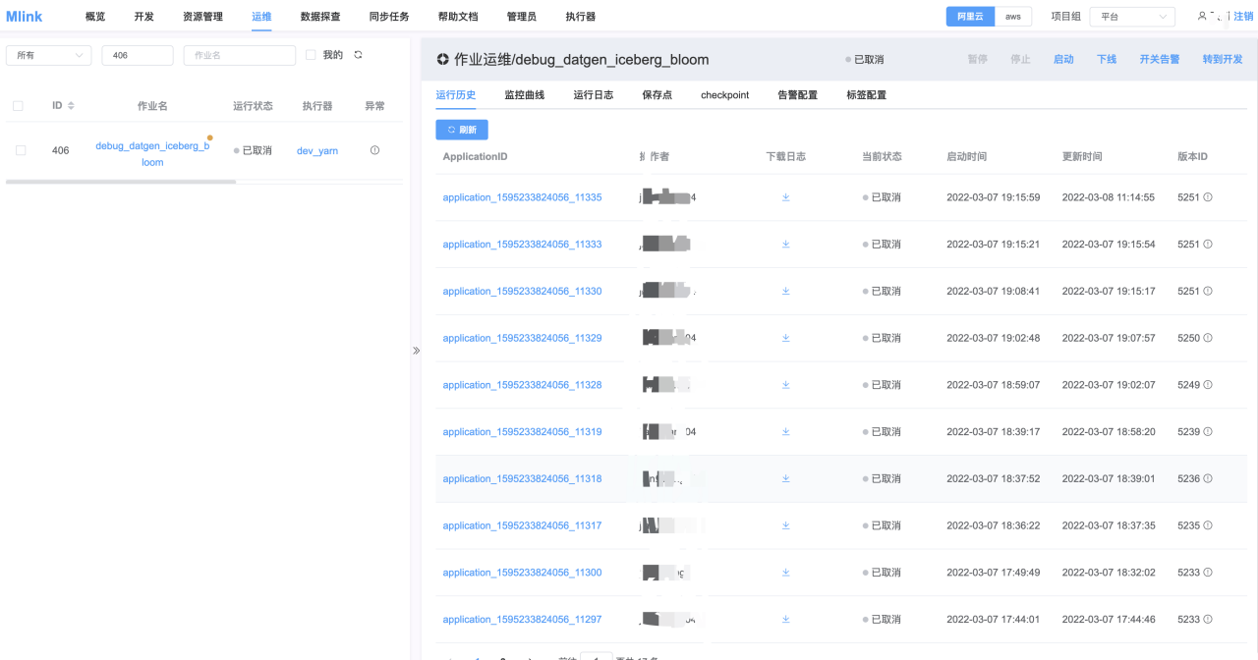This screenshot has height=660, width=1258.
Task: Show version info icon for 11297 row
Action: 1208,620
